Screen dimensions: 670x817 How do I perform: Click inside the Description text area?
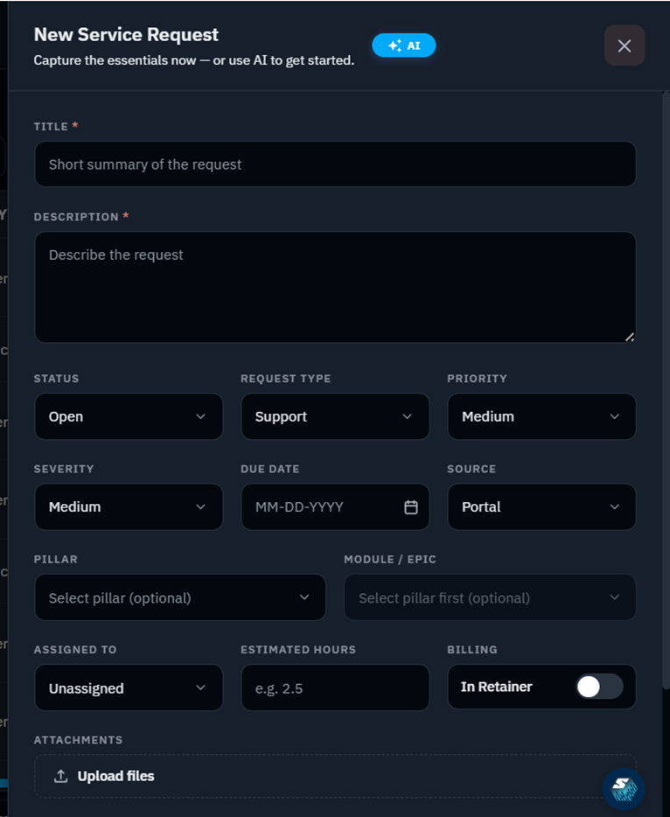335,287
